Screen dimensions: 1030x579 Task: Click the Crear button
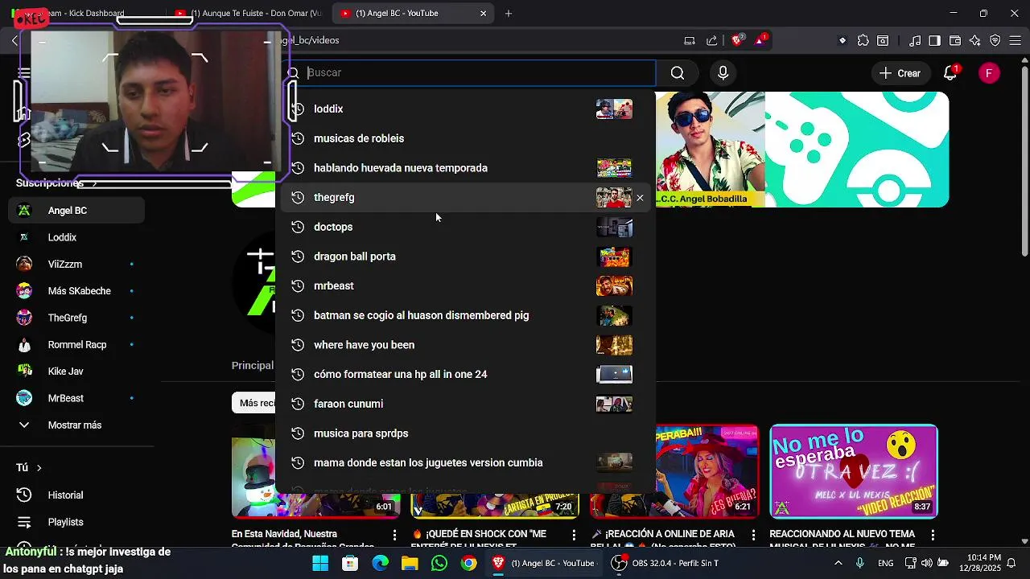pos(900,73)
